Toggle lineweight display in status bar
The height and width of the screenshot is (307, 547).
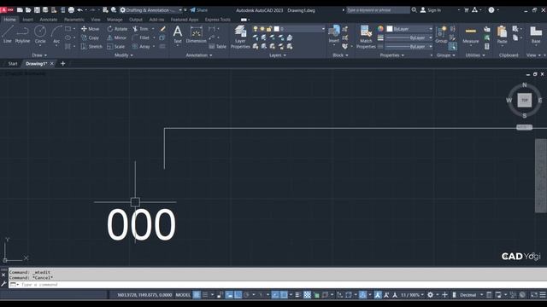(x=297, y=295)
